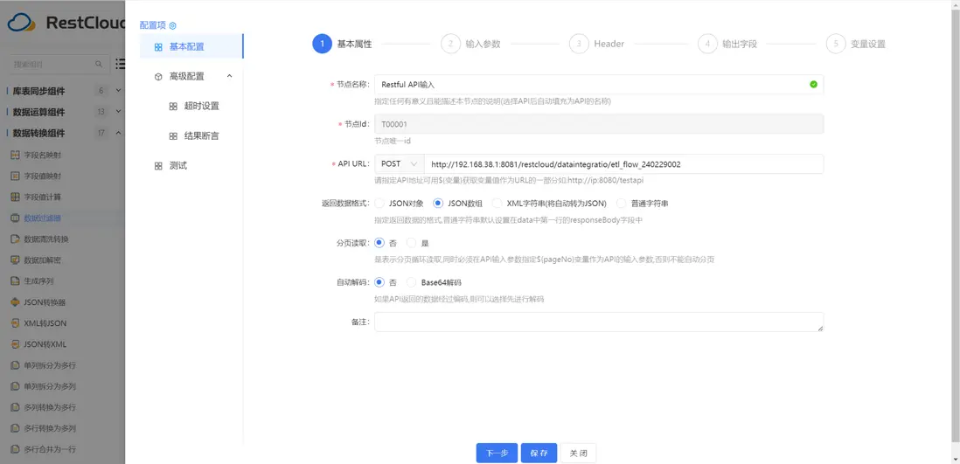Image resolution: width=960 pixels, height=464 pixels.
Task: Click the 基本配置 grid icon
Action: (158, 46)
